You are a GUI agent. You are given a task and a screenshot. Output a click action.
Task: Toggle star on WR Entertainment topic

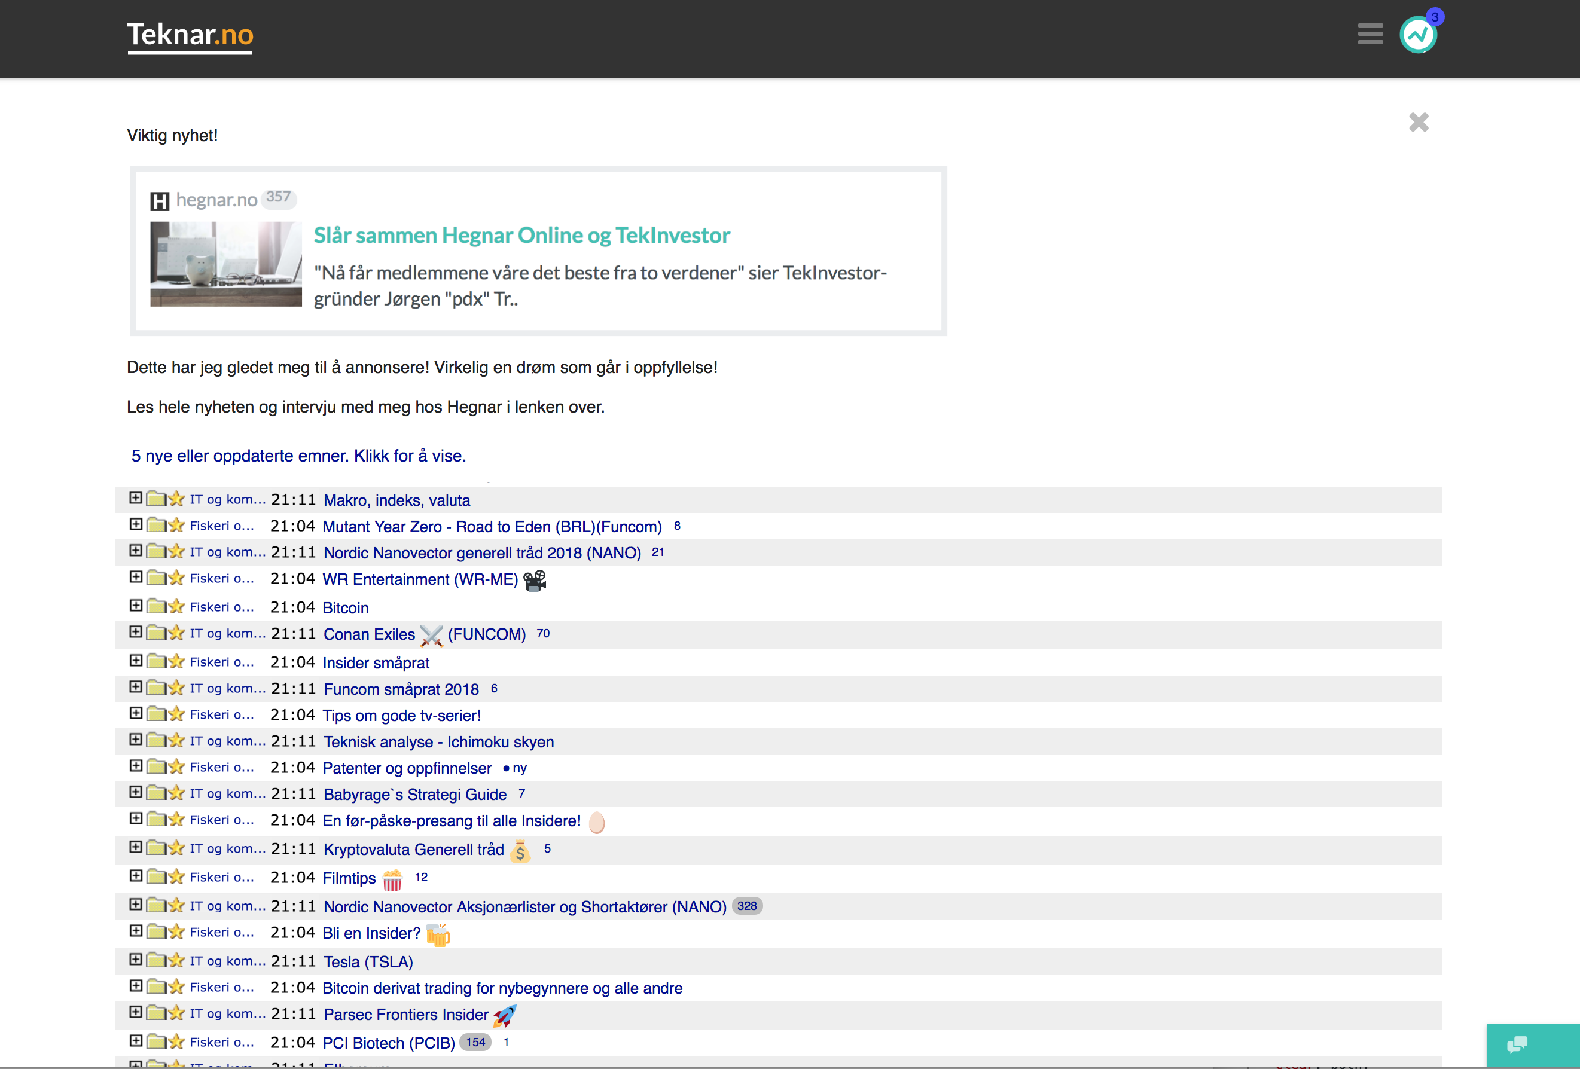click(177, 577)
